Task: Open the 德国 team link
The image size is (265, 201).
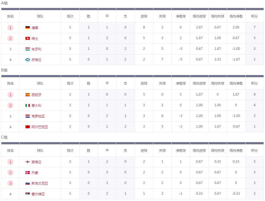Action: pos(35,28)
